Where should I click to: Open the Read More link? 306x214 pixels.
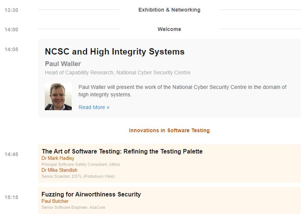(94, 107)
